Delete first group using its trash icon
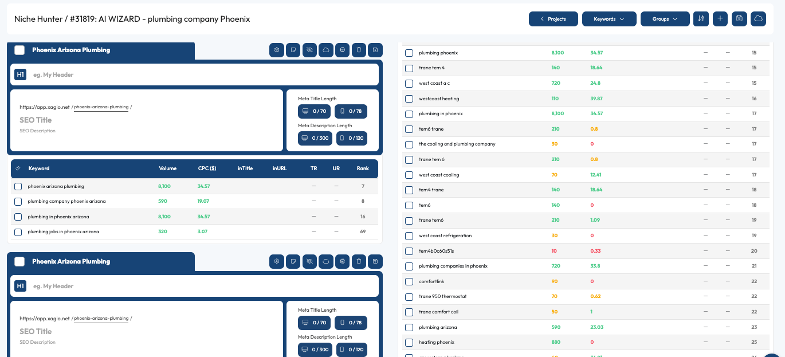 359,50
